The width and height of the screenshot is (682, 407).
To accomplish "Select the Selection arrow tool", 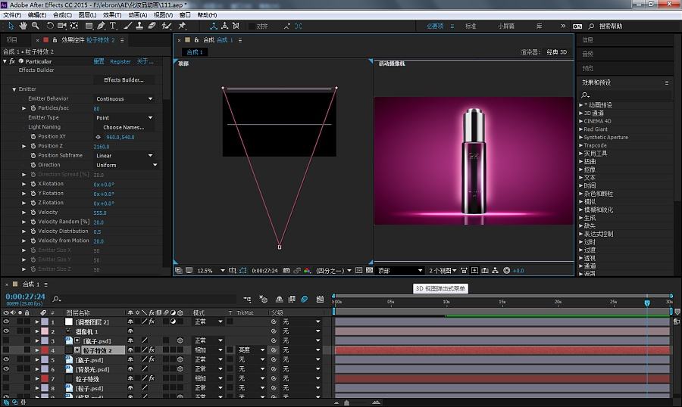I will 11,26.
